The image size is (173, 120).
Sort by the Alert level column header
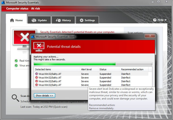(x=89, y=69)
